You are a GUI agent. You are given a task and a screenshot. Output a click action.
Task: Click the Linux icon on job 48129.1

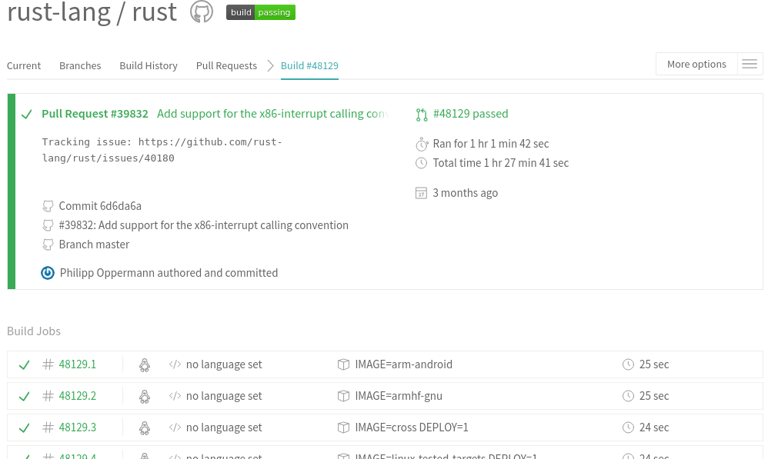pos(145,365)
